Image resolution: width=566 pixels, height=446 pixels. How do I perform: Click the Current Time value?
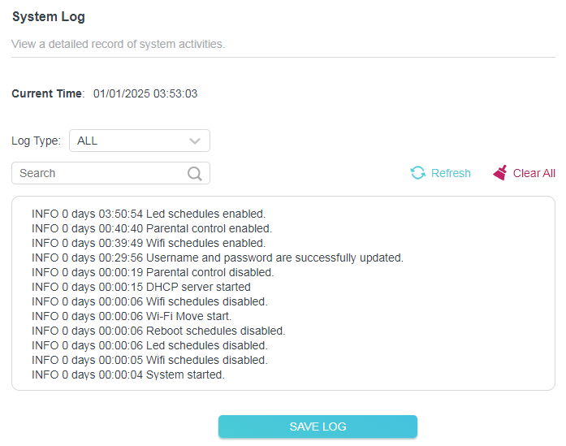point(145,93)
